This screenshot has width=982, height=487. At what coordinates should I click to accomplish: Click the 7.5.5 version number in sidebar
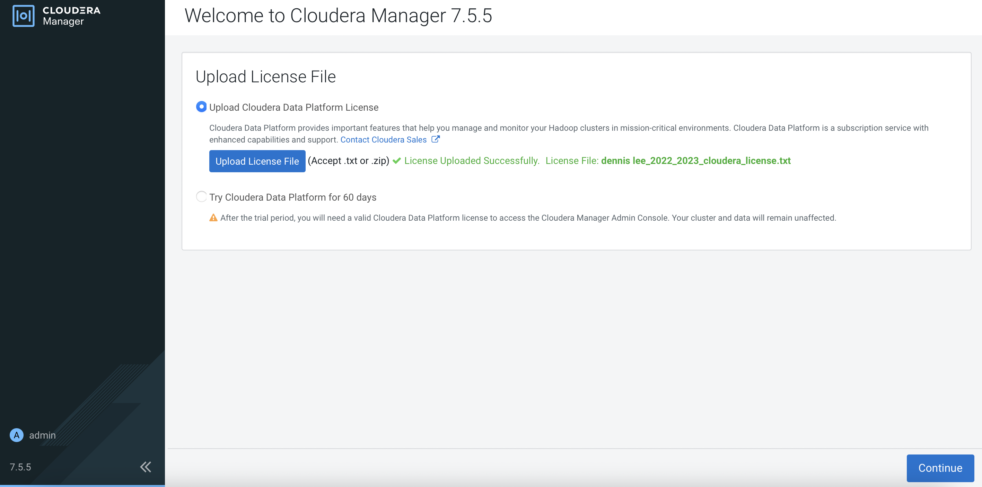20,467
